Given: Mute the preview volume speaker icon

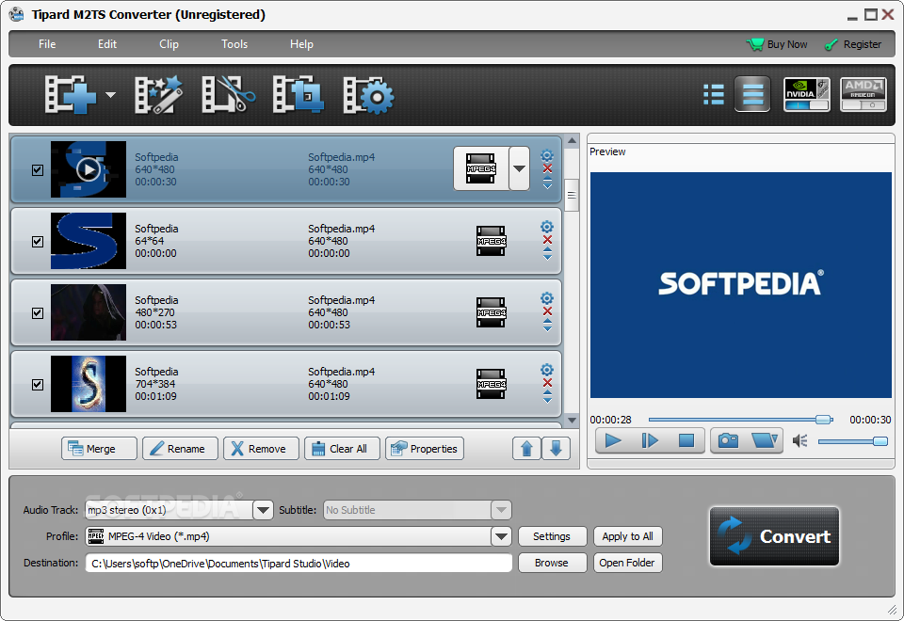Looking at the screenshot, I should click(800, 441).
